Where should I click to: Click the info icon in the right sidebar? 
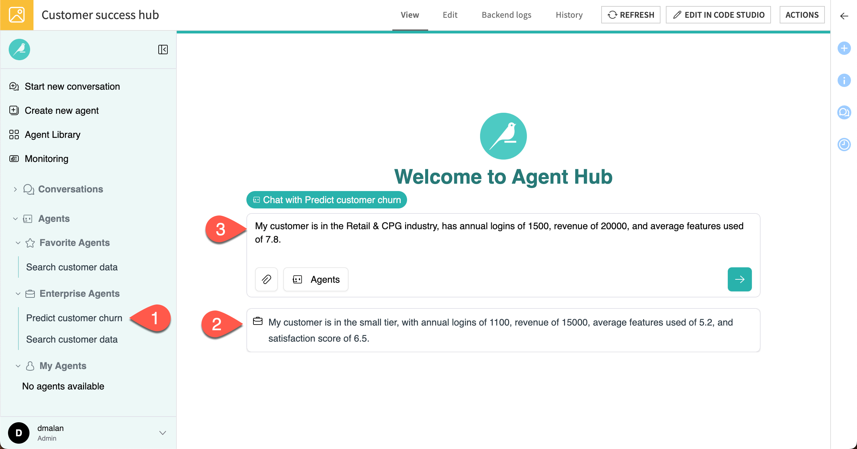coord(844,80)
